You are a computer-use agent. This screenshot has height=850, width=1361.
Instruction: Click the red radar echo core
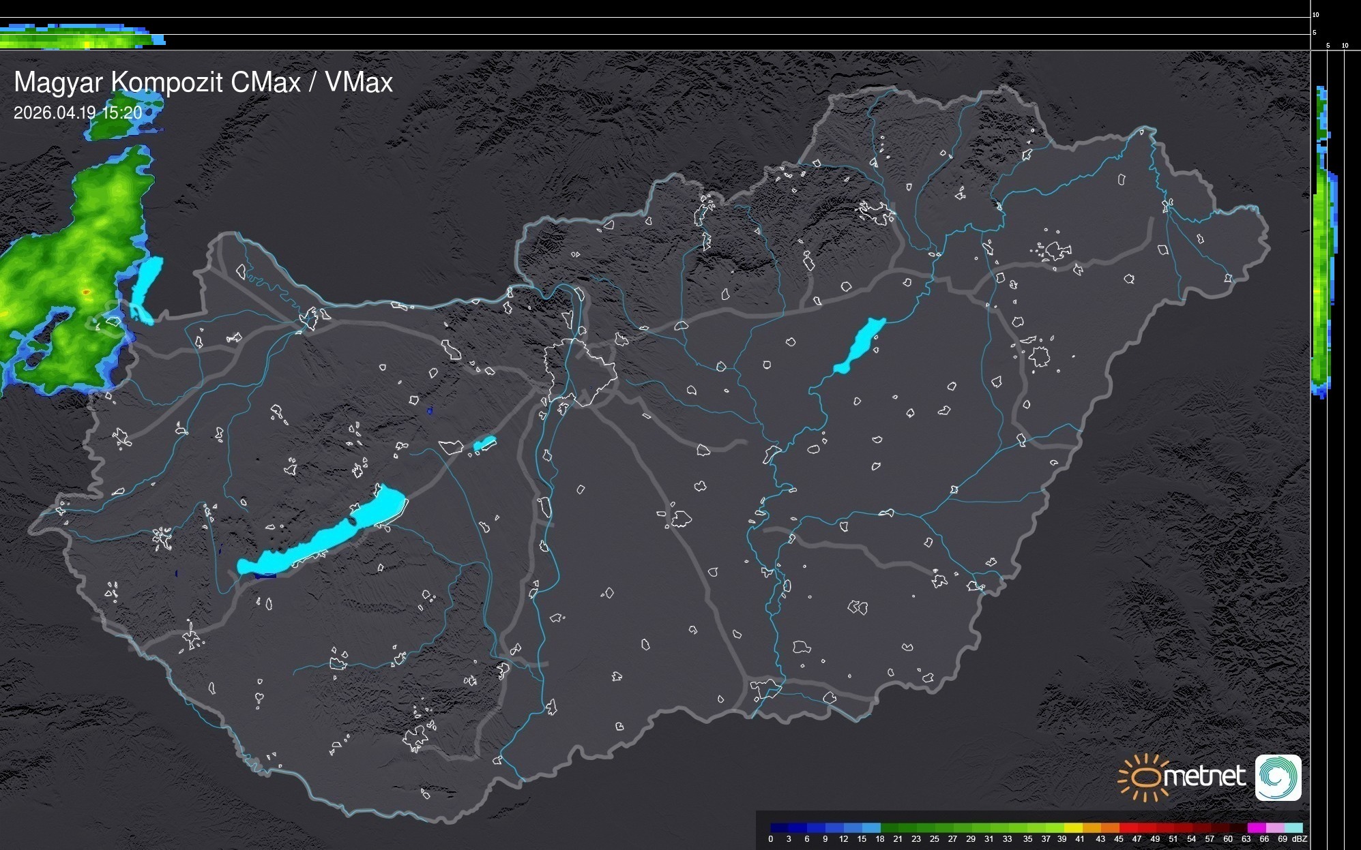tap(86, 292)
